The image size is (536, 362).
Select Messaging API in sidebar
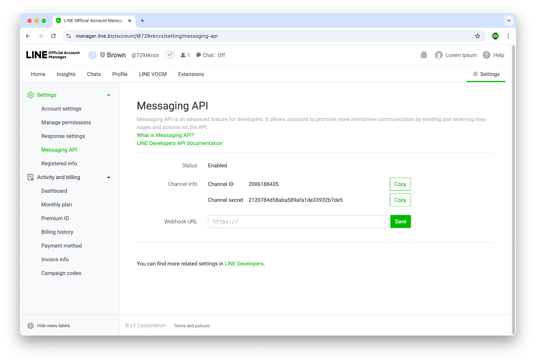59,150
